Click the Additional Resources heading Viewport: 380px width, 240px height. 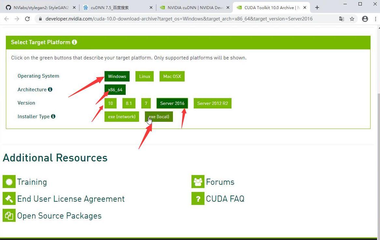[55, 158]
